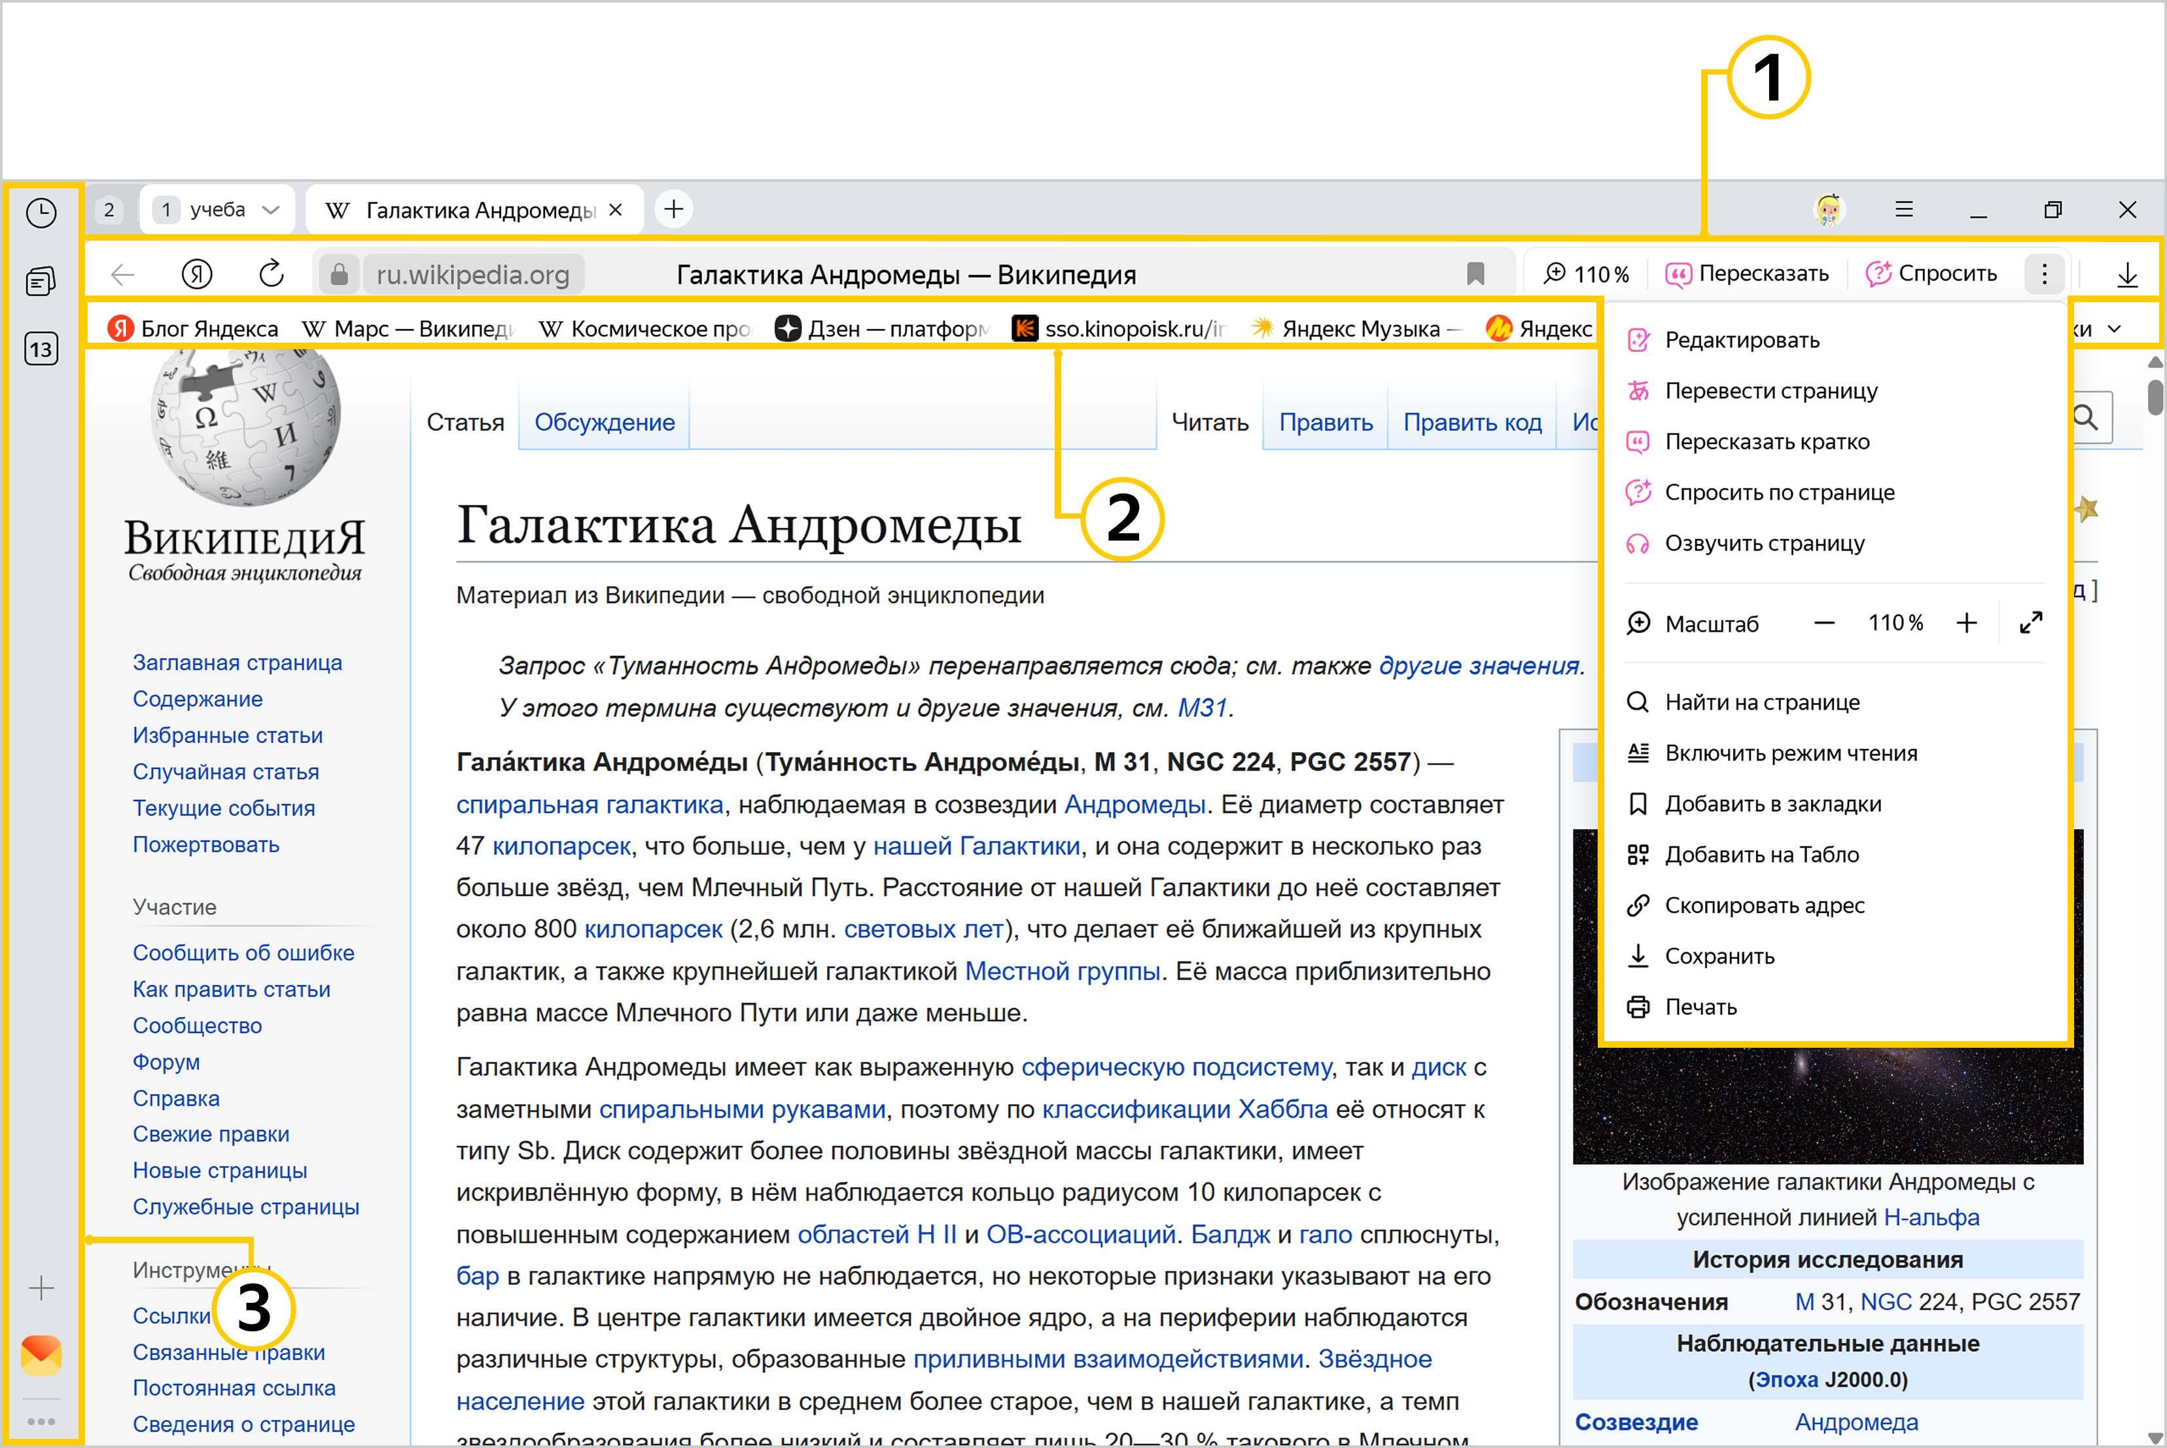
Task: Click the Yandex Mail icon in sidebar
Action: (41, 1354)
